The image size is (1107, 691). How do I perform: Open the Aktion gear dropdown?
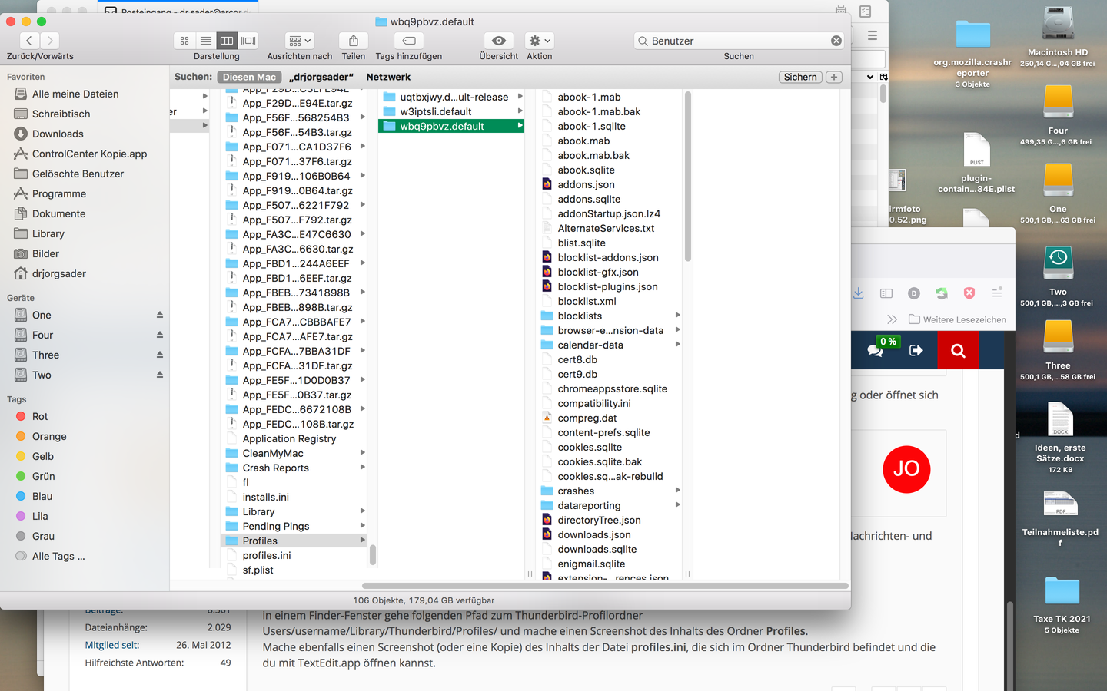pos(539,41)
